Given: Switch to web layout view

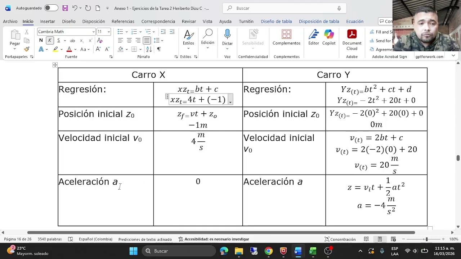Looking at the screenshot, I should click(393, 239).
